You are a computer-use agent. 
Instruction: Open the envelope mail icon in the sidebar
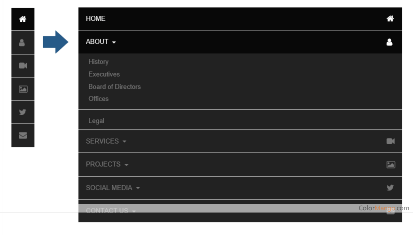(x=22, y=135)
